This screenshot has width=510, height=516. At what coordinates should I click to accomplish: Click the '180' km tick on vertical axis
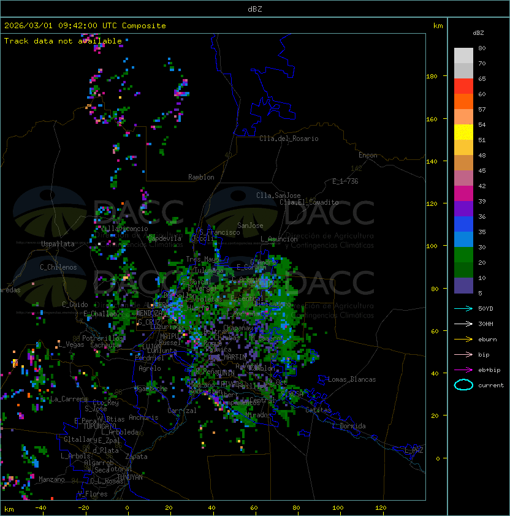pyautogui.click(x=432, y=77)
